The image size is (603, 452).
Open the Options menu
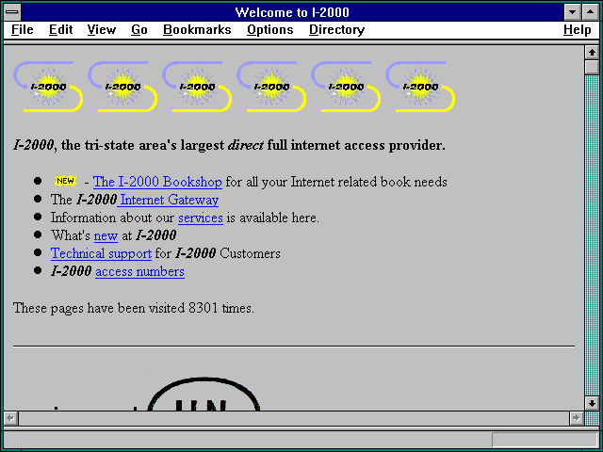[x=270, y=29]
